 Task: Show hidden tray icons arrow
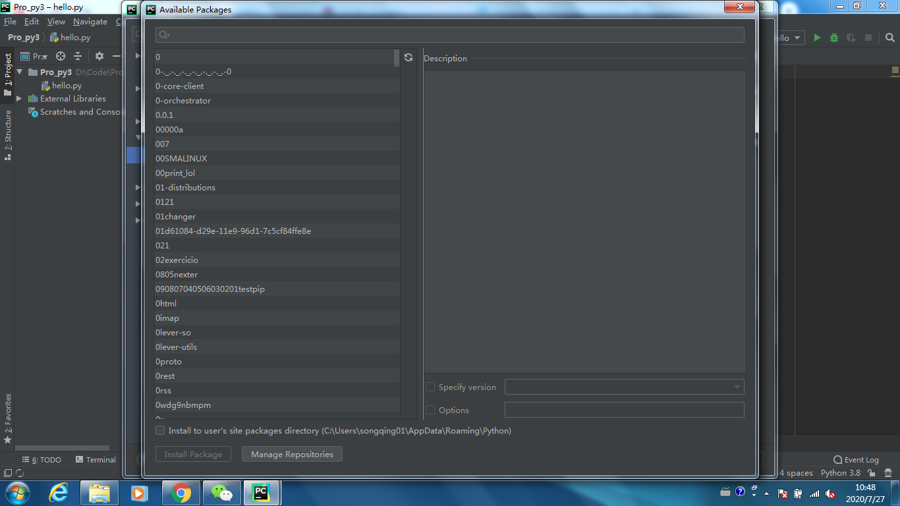pyautogui.click(x=766, y=493)
